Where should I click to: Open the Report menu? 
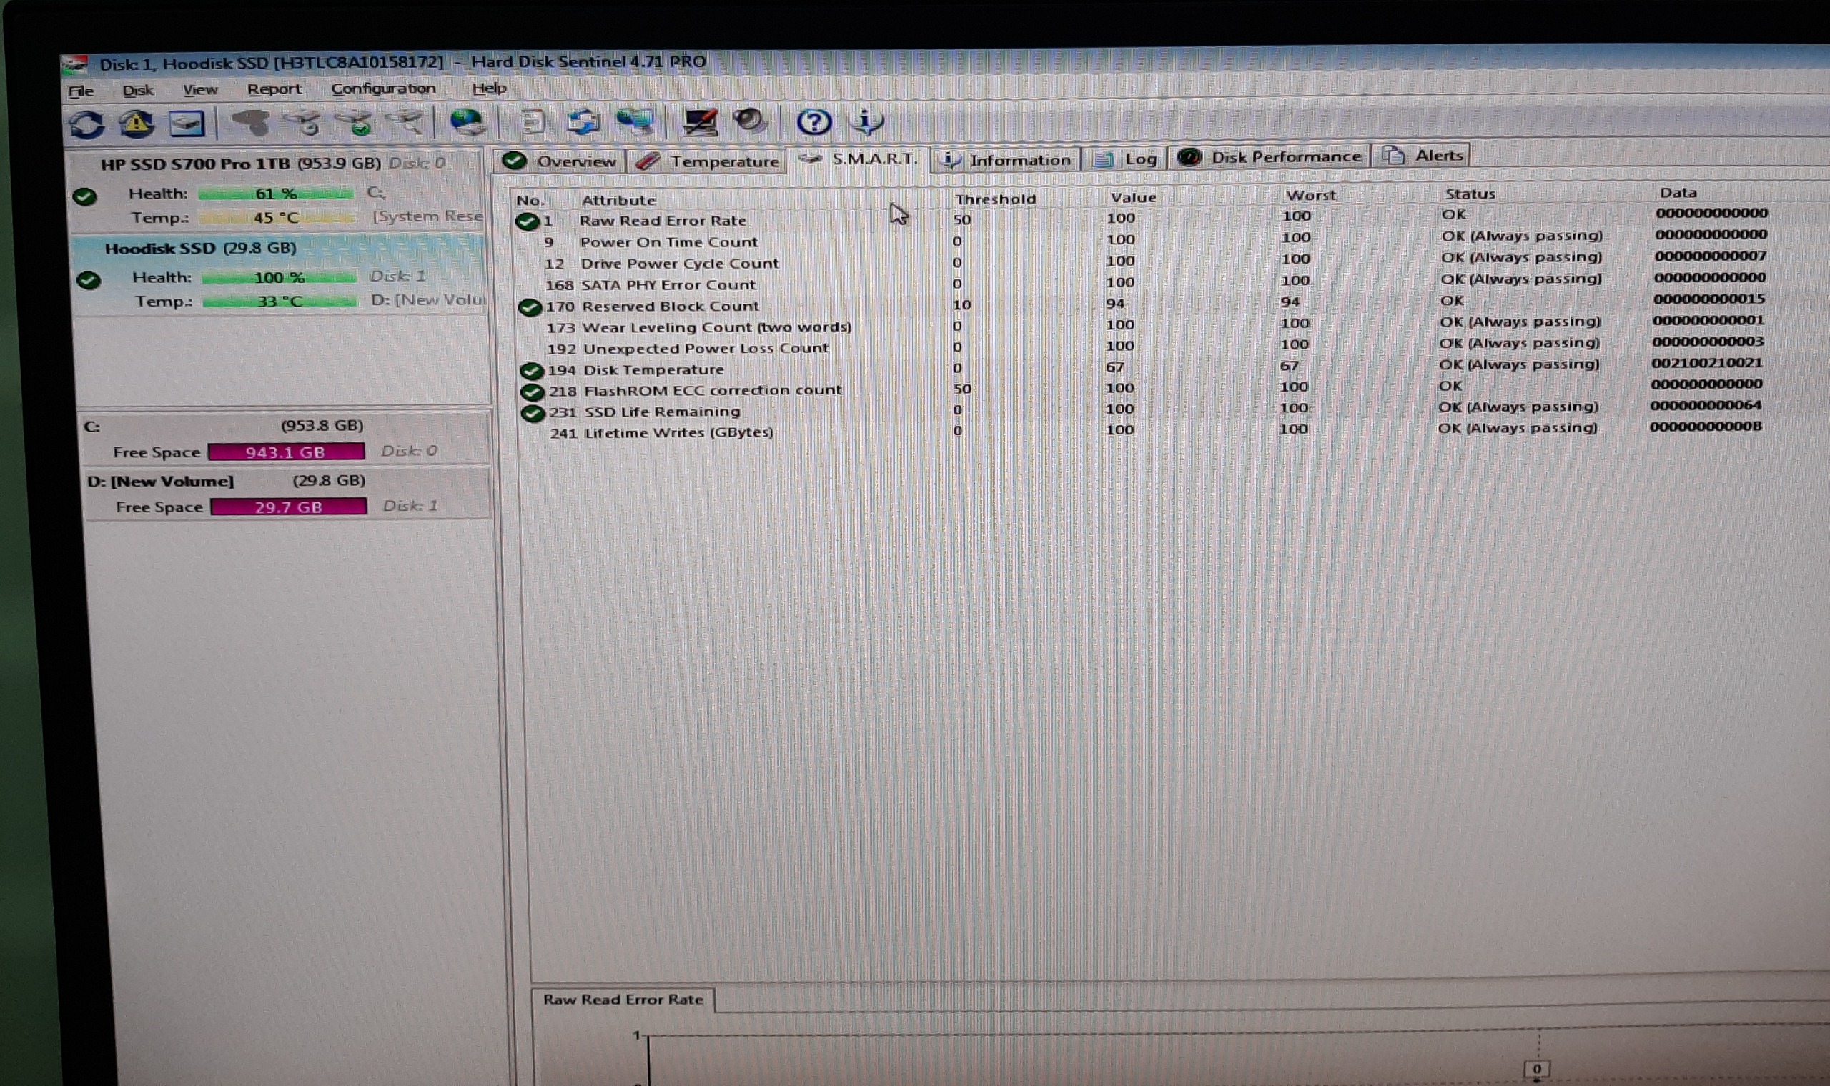pos(274,89)
